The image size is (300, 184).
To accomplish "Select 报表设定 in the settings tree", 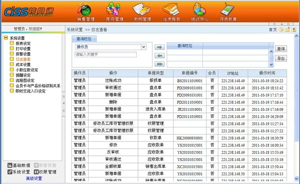I will pos(23,43).
